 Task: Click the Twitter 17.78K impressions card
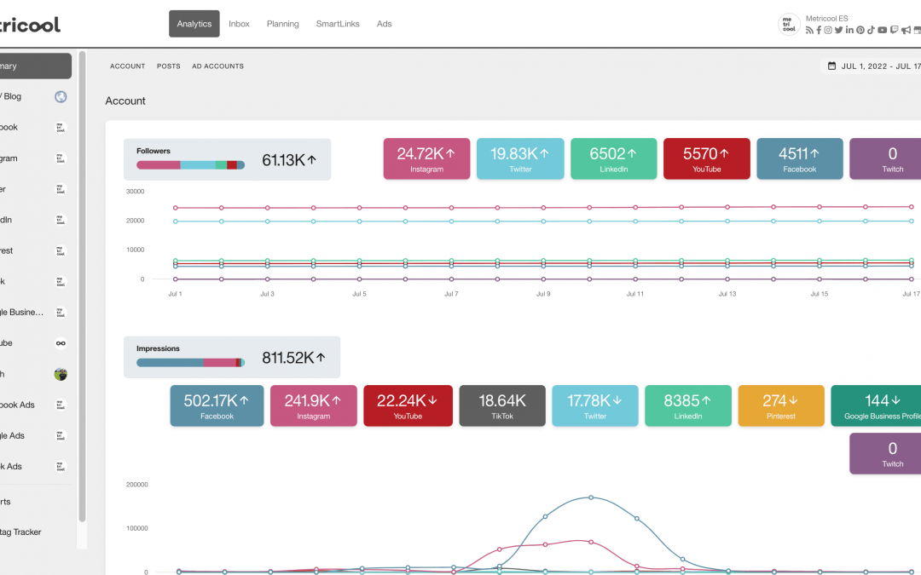point(595,406)
